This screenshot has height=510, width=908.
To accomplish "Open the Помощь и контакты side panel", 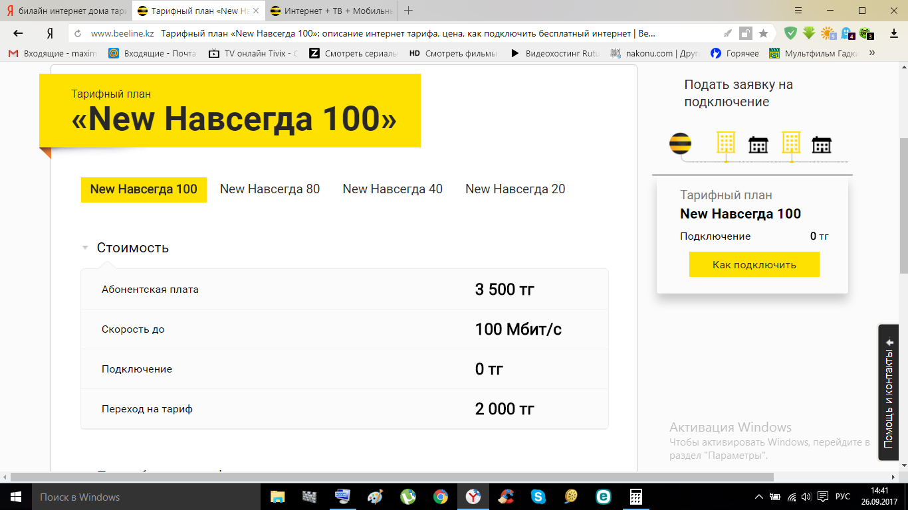I will point(889,392).
